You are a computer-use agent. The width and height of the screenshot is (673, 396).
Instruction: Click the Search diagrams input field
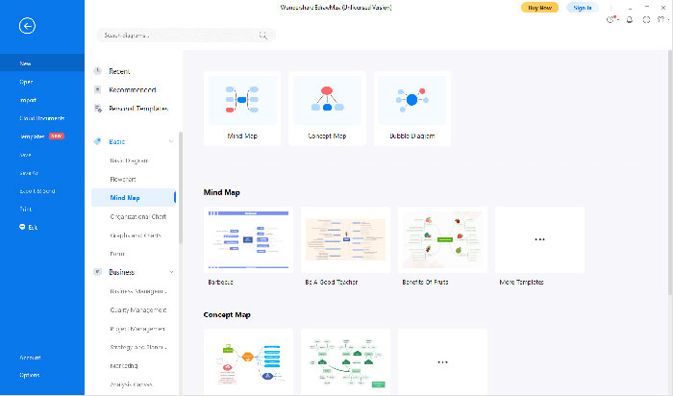tap(178, 35)
